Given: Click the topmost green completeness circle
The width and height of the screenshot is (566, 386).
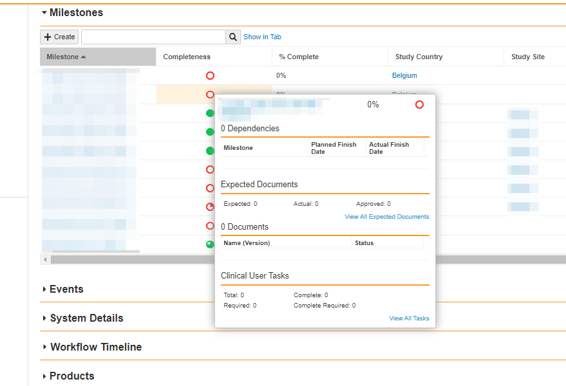Looking at the screenshot, I should click(209, 113).
